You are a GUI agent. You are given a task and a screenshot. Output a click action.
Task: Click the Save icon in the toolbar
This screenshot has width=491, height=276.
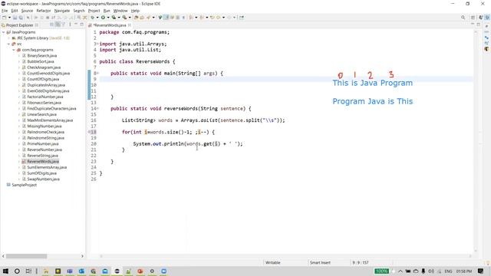click(15, 18)
